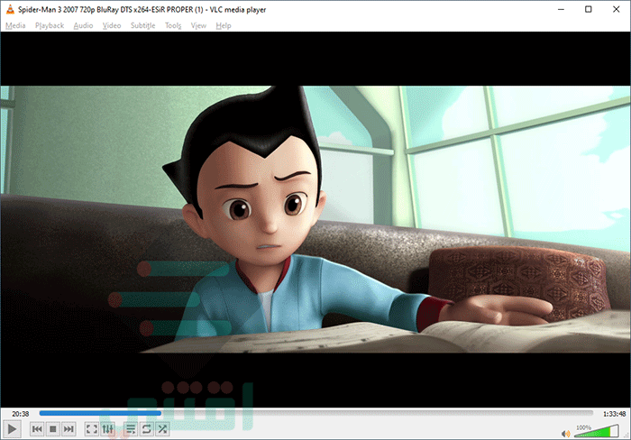Adjust the volume slider at 100%
The width and height of the screenshot is (631, 440).
pos(597,431)
